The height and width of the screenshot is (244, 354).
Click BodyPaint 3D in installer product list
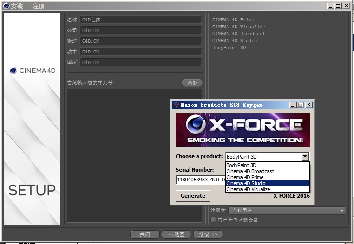pos(229,48)
